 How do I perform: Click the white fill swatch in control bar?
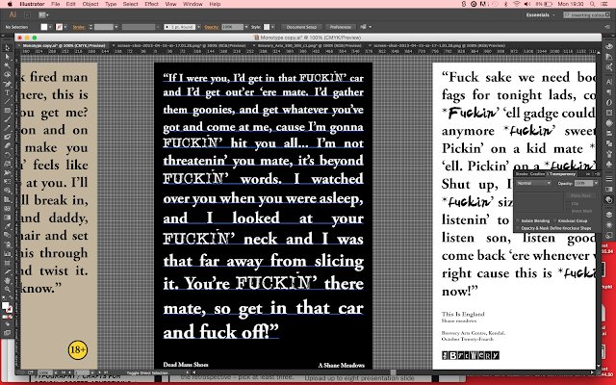point(44,27)
